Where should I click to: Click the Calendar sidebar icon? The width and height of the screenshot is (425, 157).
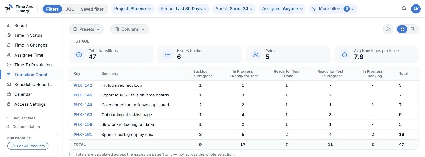tap(9, 94)
